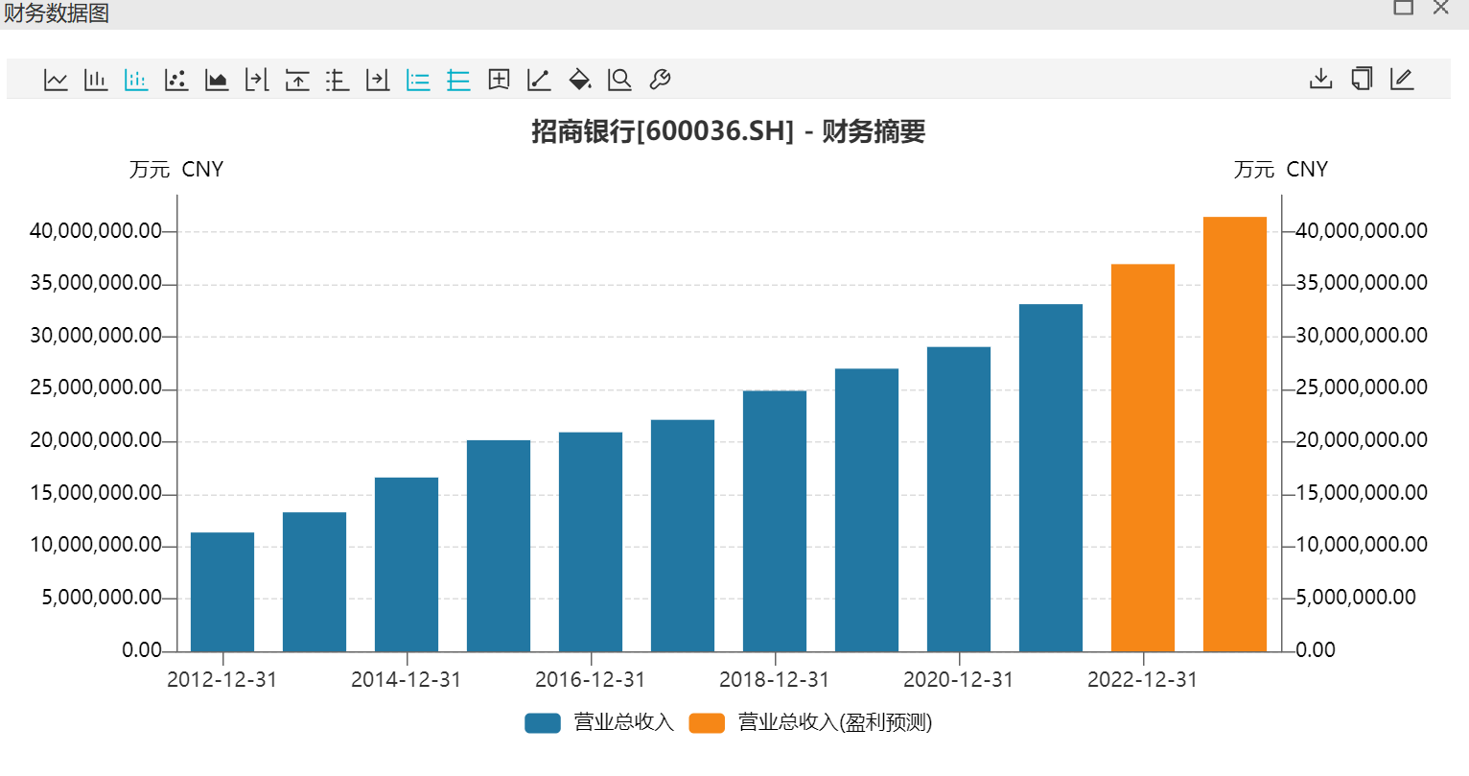Screen dimensions: 1469x776
Task: Download the chart using export icon
Action: point(1321,79)
